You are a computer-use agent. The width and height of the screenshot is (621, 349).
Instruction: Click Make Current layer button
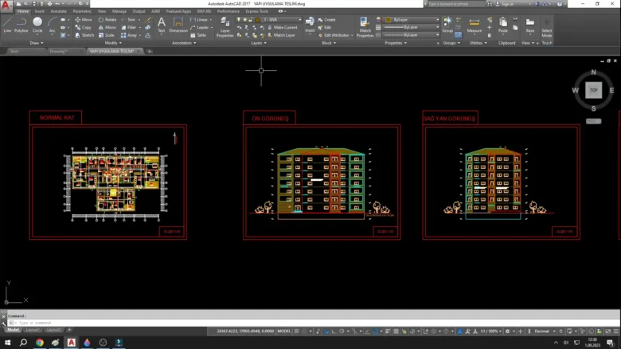(282, 27)
